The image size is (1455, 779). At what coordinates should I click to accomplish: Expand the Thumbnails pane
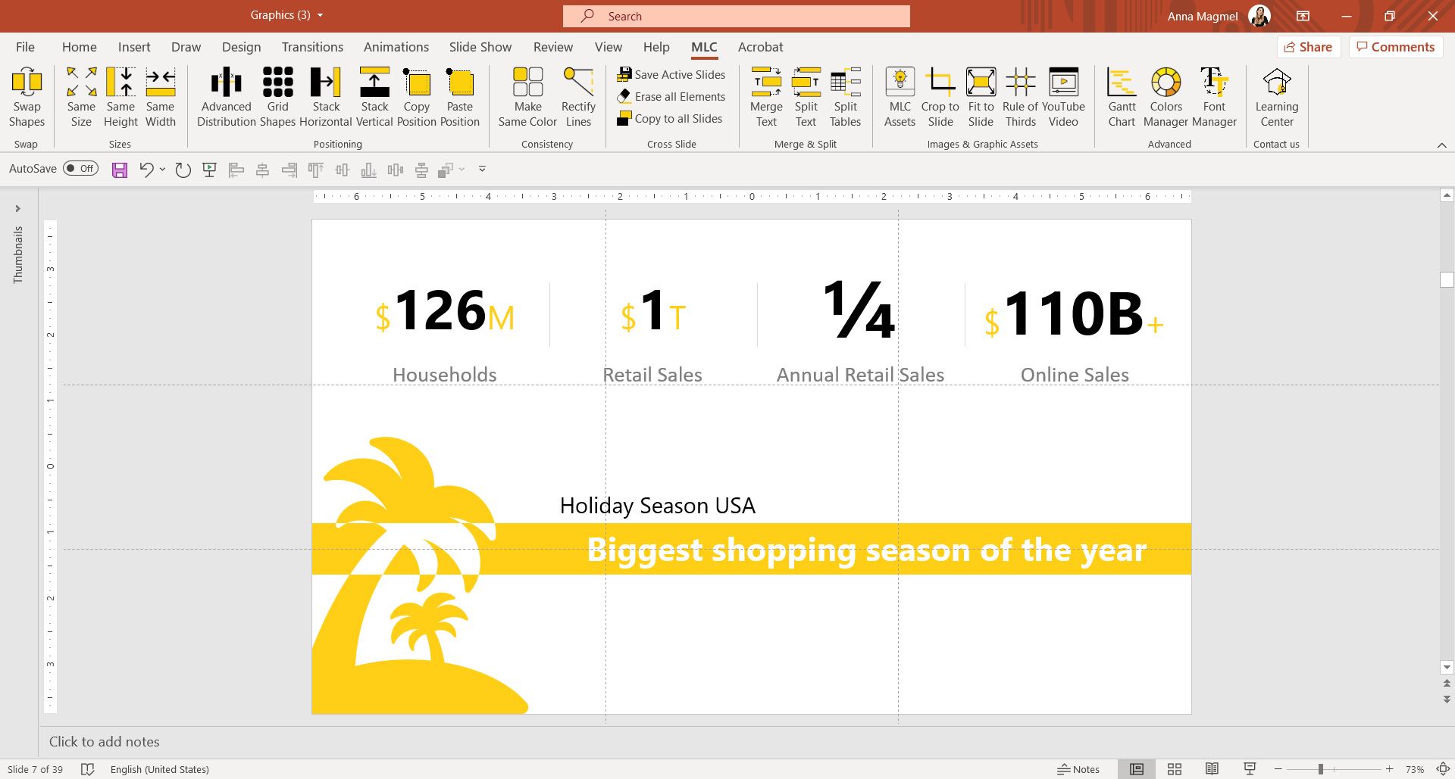tap(17, 209)
